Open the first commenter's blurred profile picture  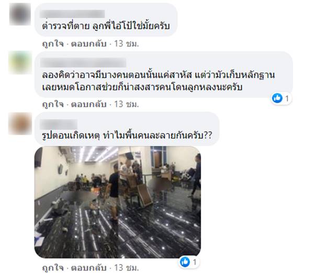pyautogui.click(x=20, y=15)
